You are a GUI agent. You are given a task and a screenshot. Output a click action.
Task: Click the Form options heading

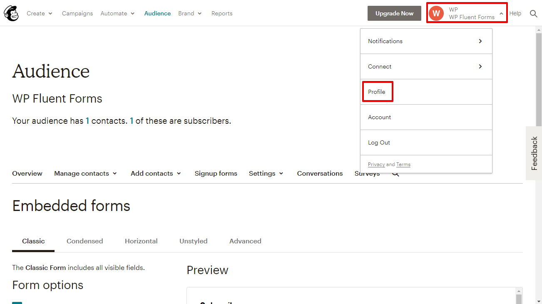[48, 285]
